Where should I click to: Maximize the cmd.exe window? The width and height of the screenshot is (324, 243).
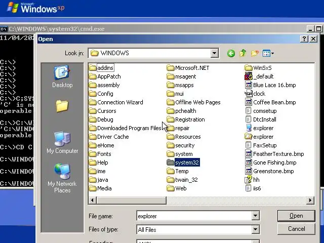pyautogui.click(x=318, y=29)
